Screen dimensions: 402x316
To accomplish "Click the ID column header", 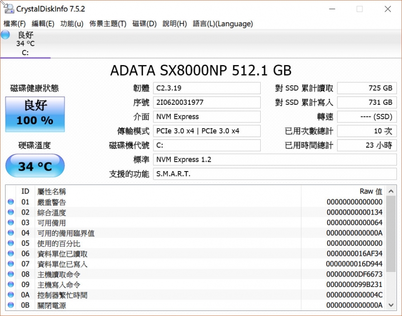I will [25, 191].
